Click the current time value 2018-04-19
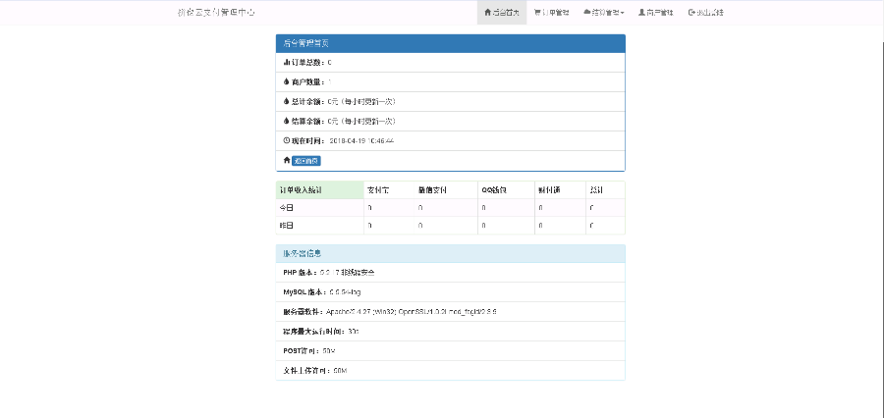Image resolution: width=884 pixels, height=418 pixels. pyautogui.click(x=361, y=141)
